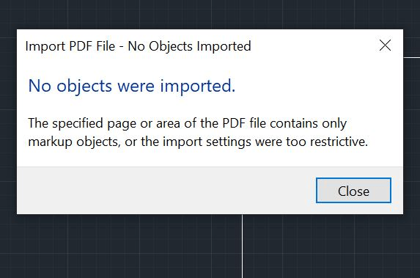Click the Import PDF File dialog title
The height and width of the screenshot is (278, 420).
click(139, 46)
